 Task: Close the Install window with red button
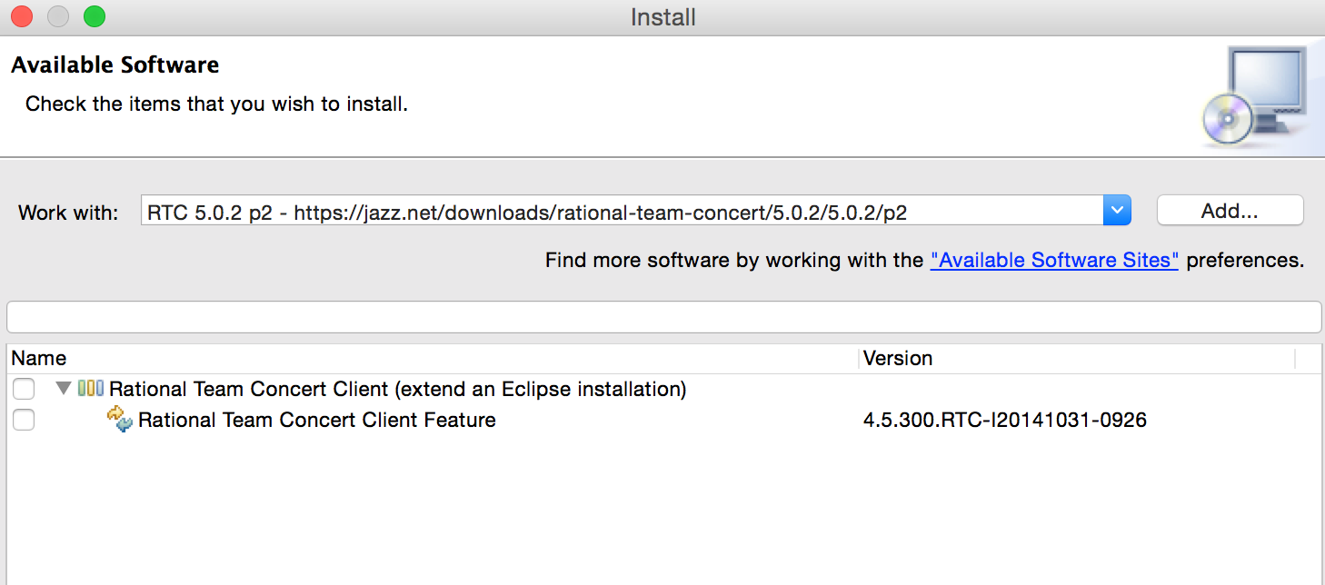(x=21, y=16)
